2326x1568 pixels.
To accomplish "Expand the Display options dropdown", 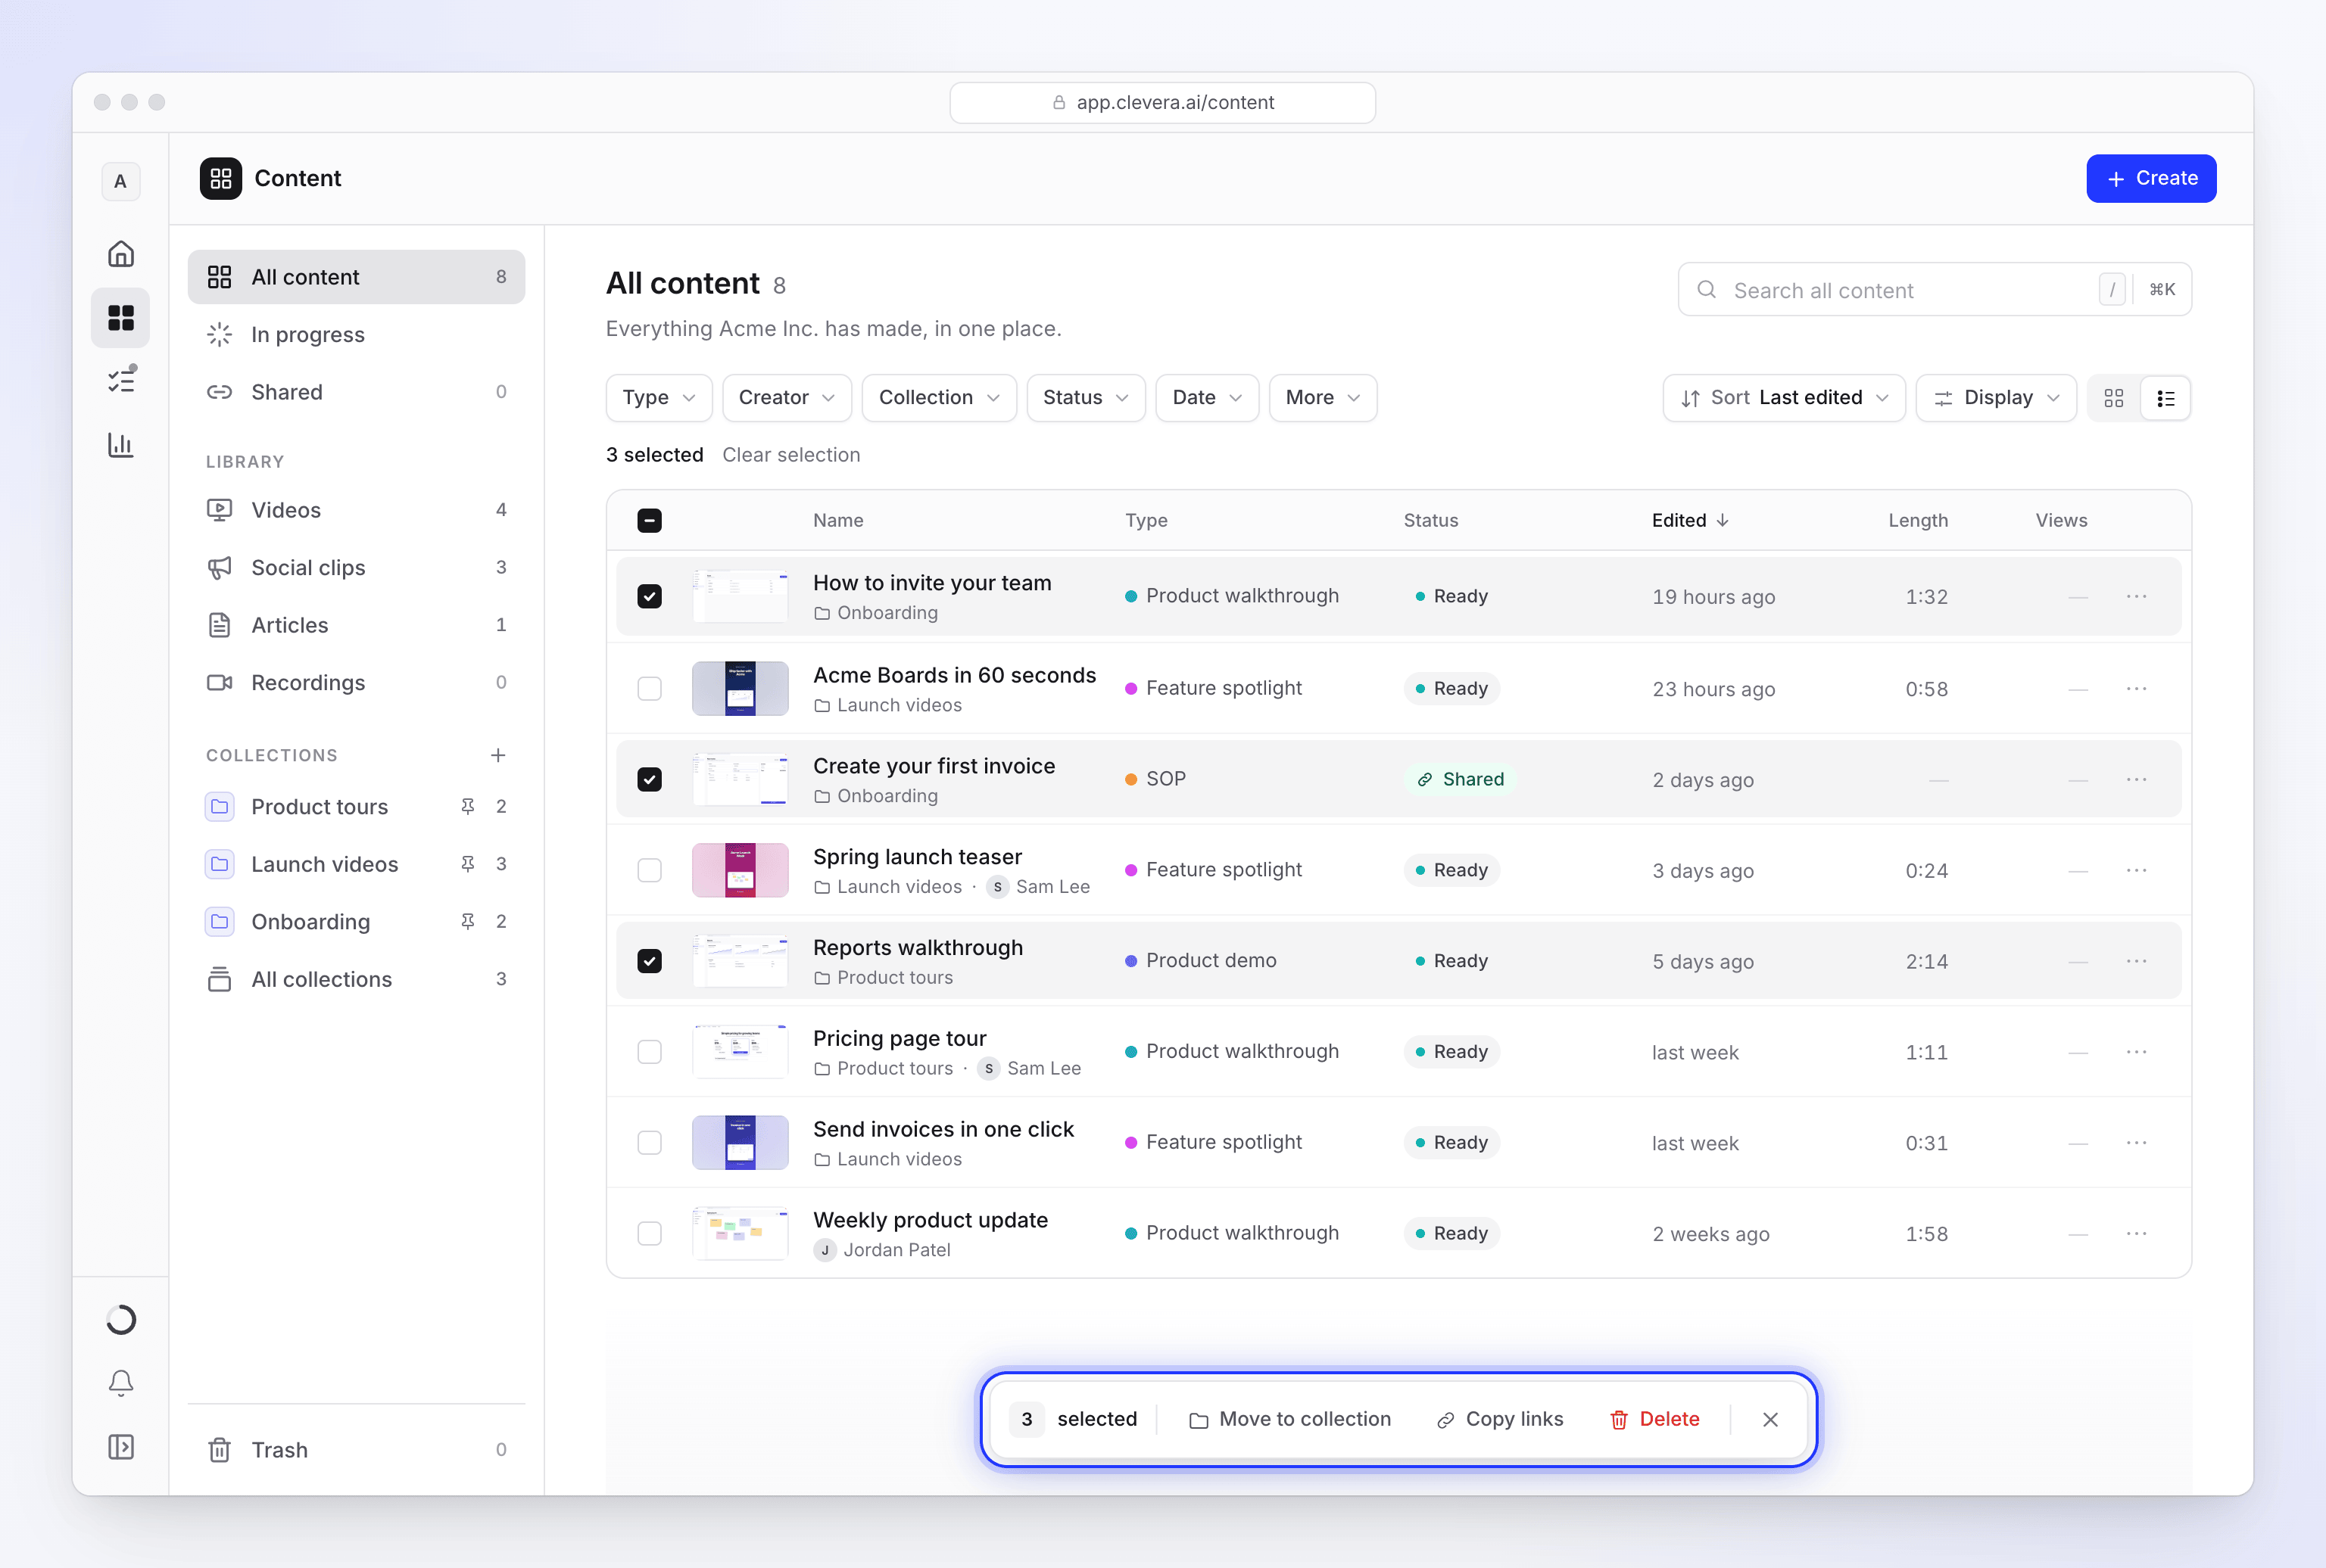I will [x=1996, y=398].
